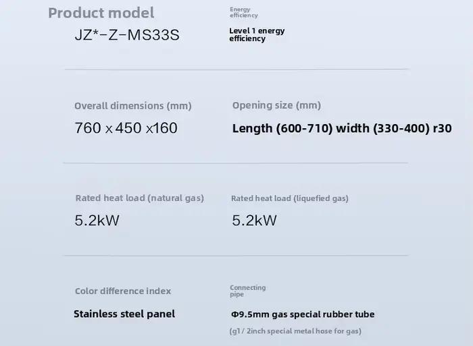Click Color difference index label
The width and height of the screenshot is (473, 346).
(123, 291)
